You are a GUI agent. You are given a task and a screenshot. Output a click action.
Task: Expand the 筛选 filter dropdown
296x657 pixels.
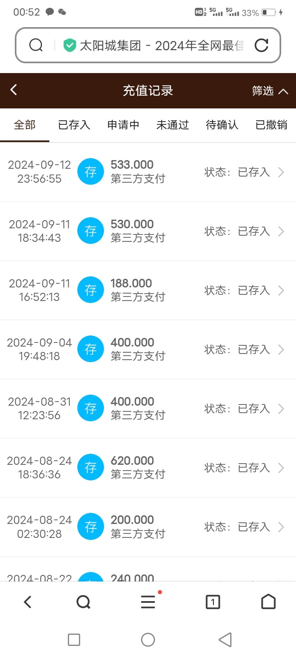point(270,91)
